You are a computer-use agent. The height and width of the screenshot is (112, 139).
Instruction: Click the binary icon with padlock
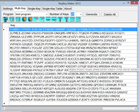coord(78,19)
